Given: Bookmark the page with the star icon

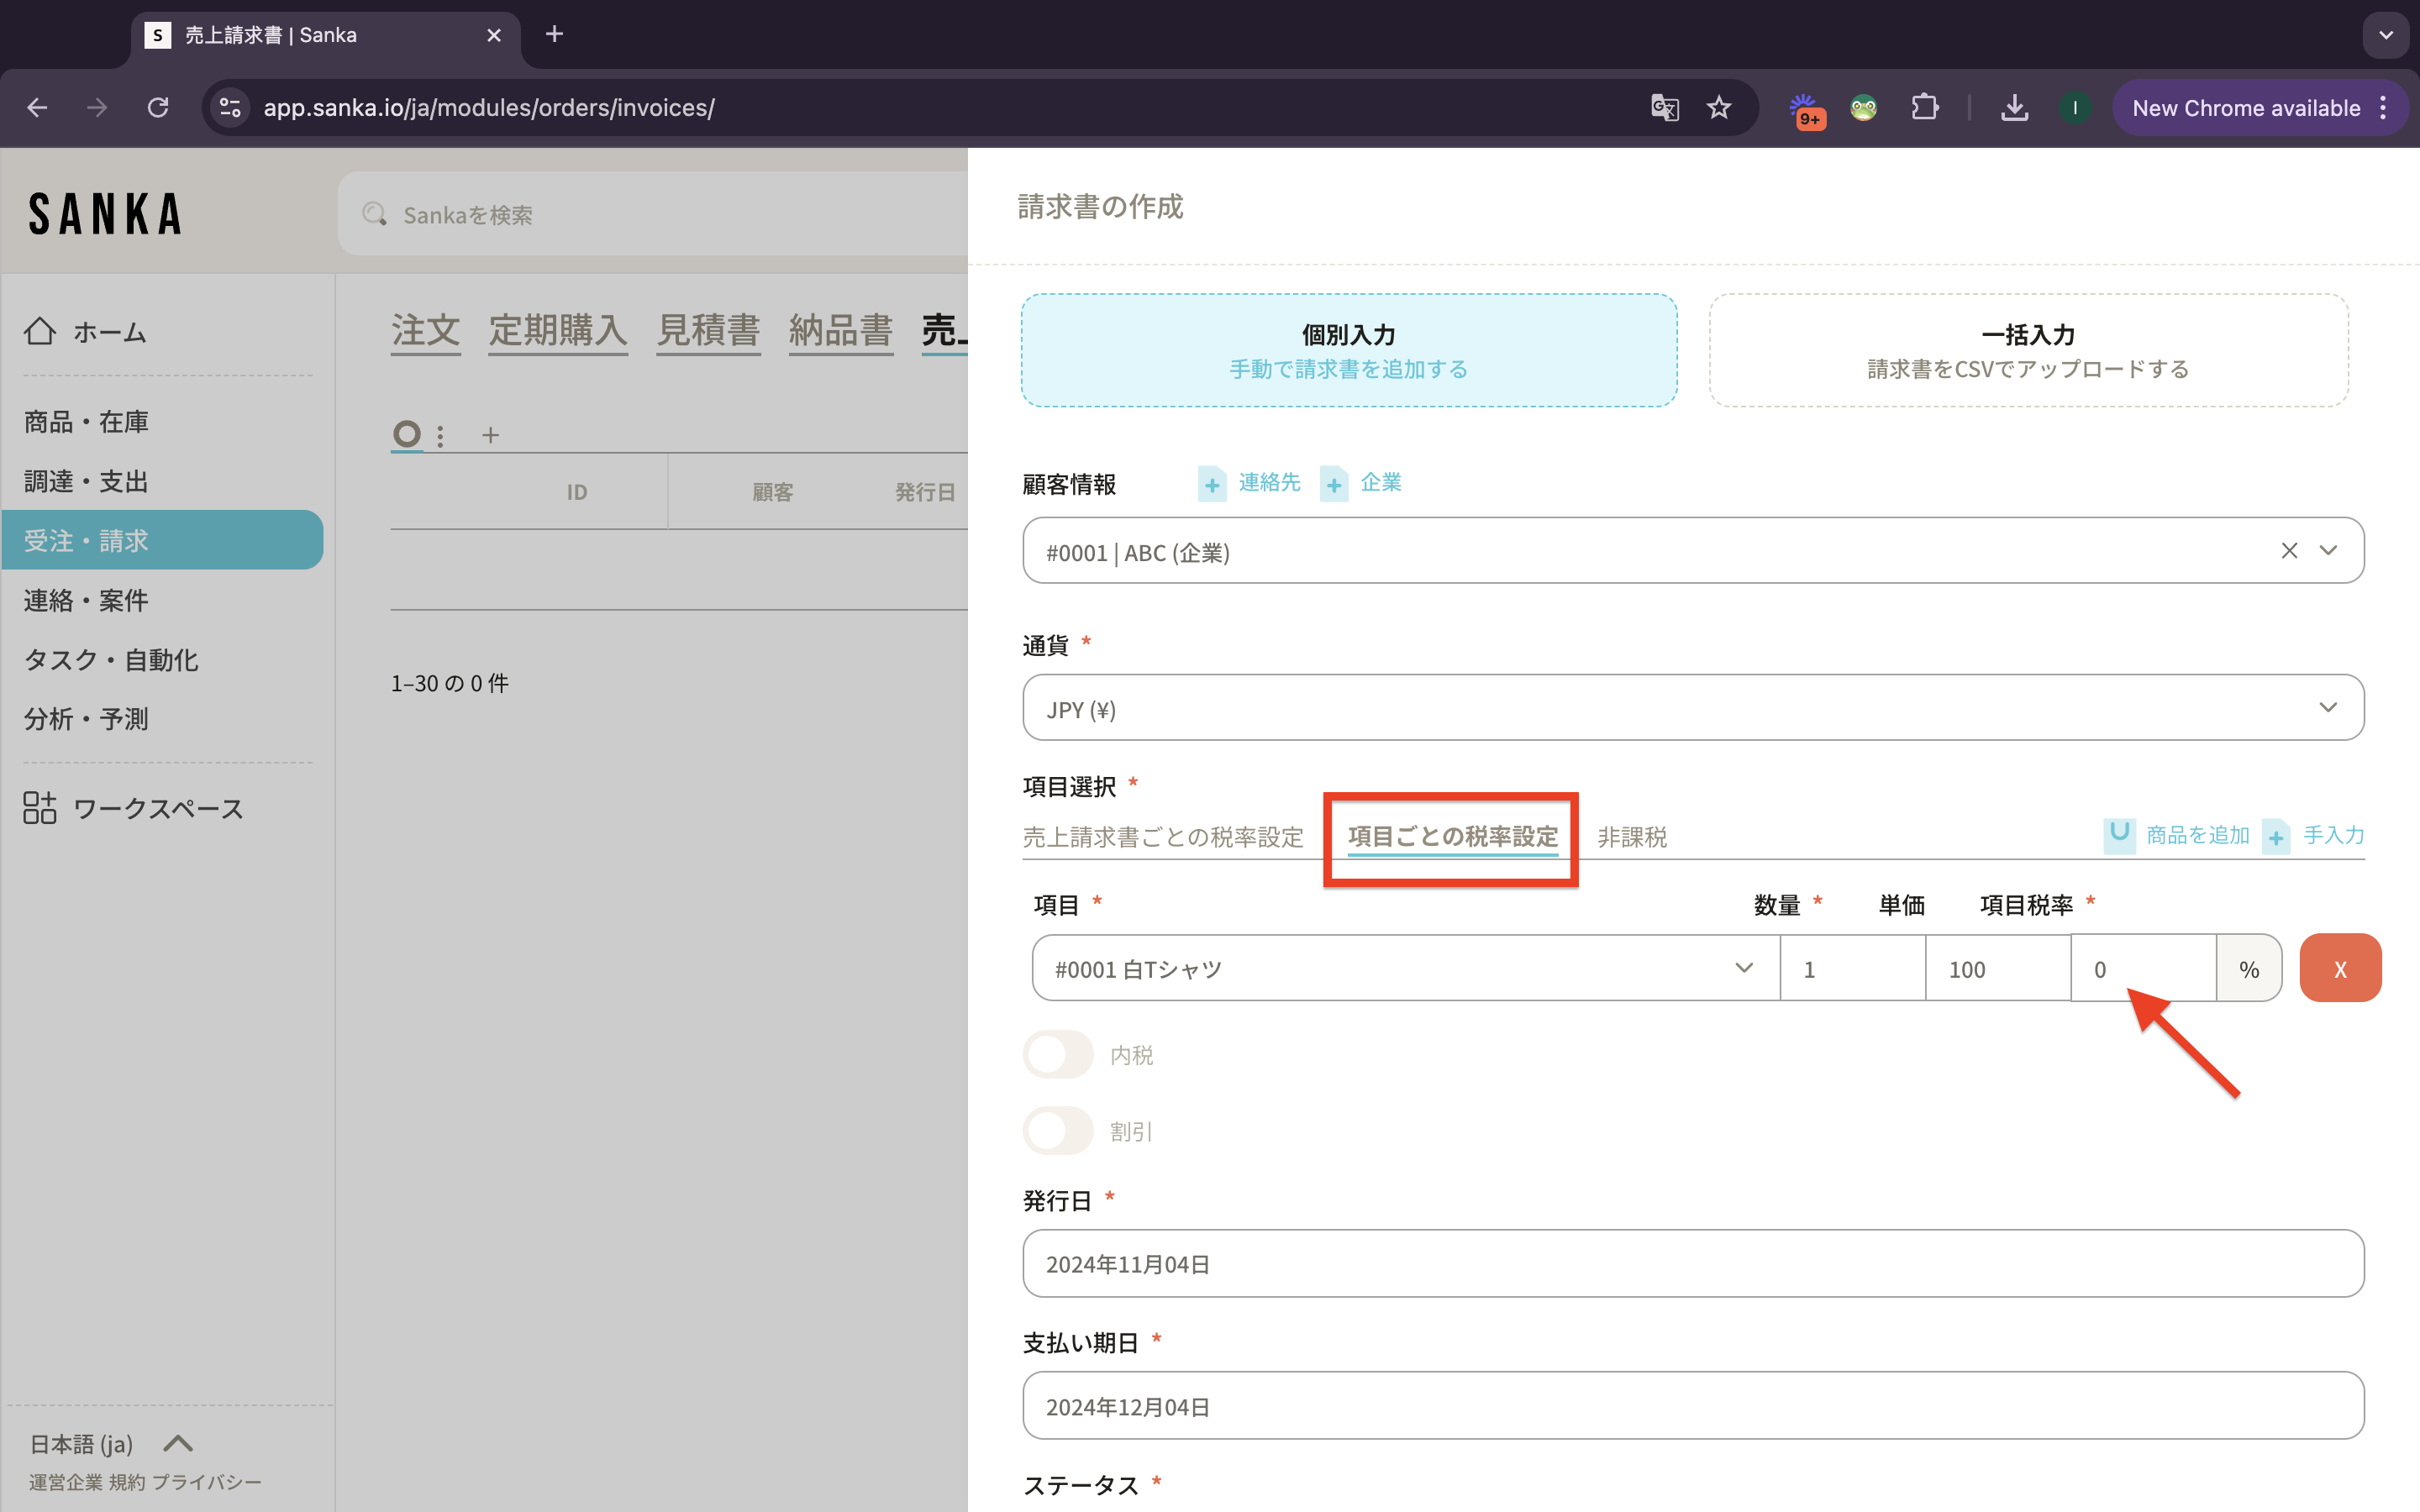Looking at the screenshot, I should tap(1719, 108).
